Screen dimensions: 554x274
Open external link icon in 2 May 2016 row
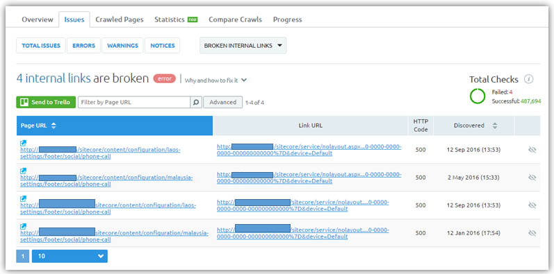(x=24, y=171)
